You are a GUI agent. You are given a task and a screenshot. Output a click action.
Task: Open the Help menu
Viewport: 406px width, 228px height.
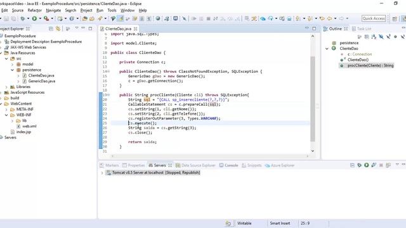[143, 10]
